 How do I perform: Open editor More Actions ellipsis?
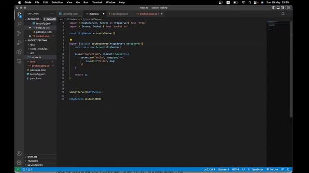(x=288, y=13)
